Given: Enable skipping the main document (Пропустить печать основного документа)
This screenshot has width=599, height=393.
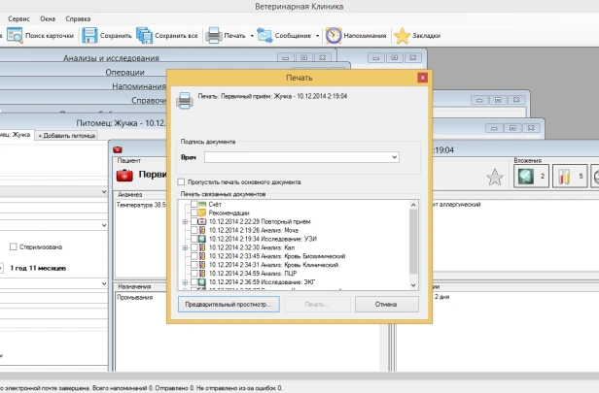Looking at the screenshot, I should pos(181,181).
